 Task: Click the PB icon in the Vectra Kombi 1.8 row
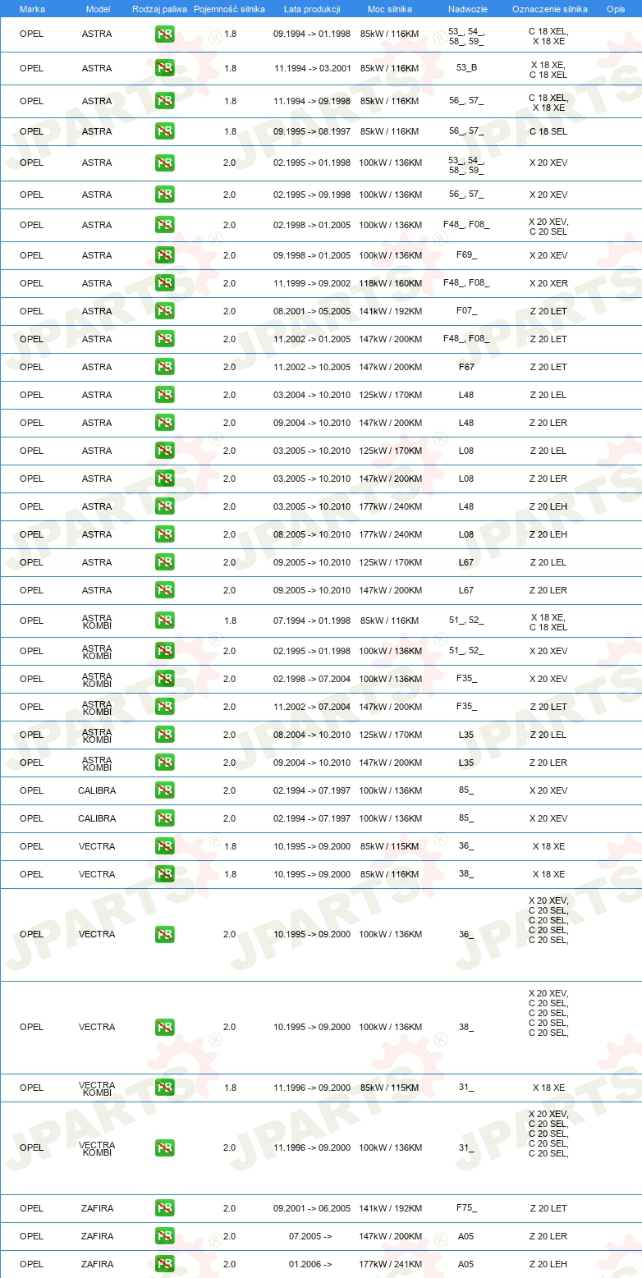[164, 1088]
